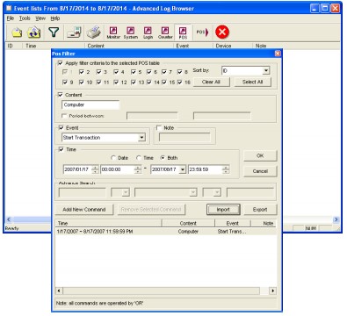Click the end time 23:59:59 spinner
Screen dimensions: 347x316
point(226,169)
